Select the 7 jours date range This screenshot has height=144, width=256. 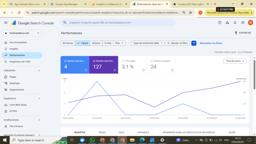pyautogui.click(x=82, y=43)
